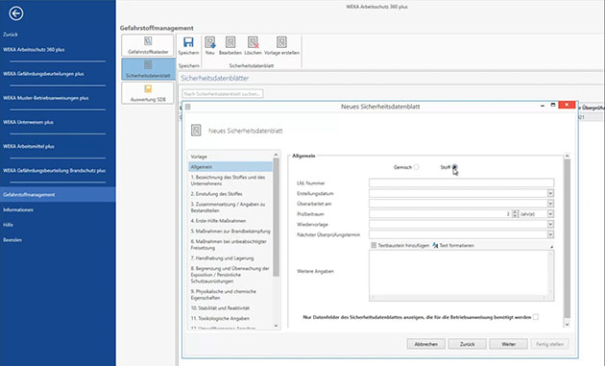Click the Fertig stellen button
605x366 pixels.
[x=550, y=344]
